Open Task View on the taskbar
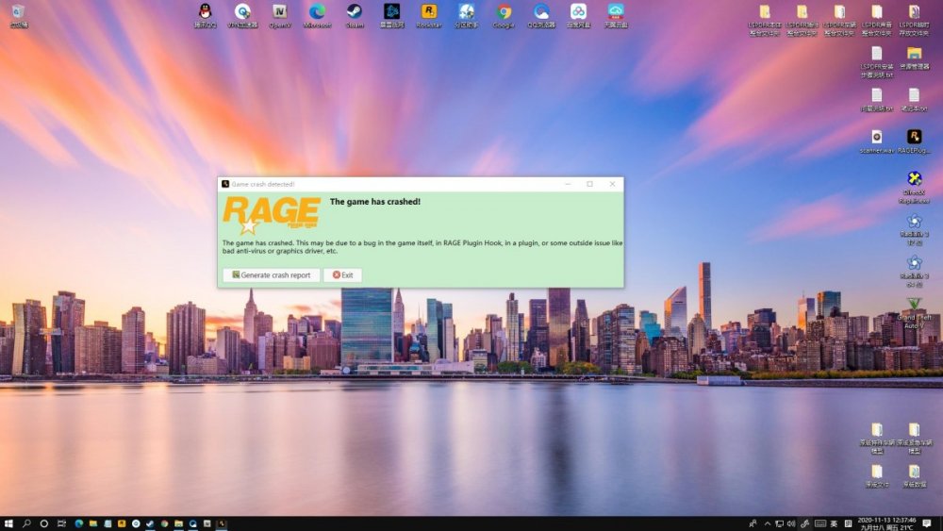943x531 pixels. (x=61, y=523)
